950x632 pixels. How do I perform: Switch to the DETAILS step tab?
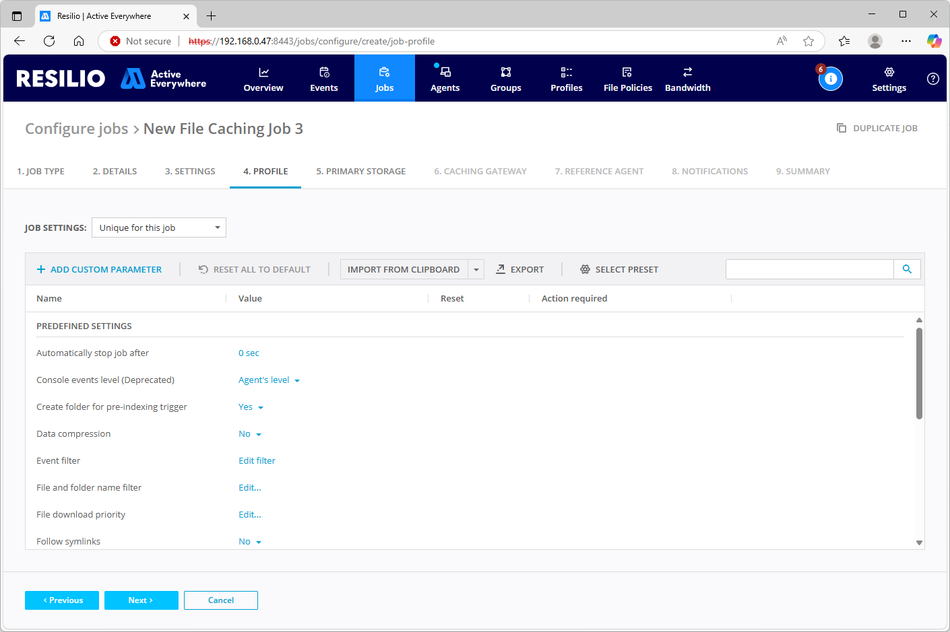click(115, 171)
